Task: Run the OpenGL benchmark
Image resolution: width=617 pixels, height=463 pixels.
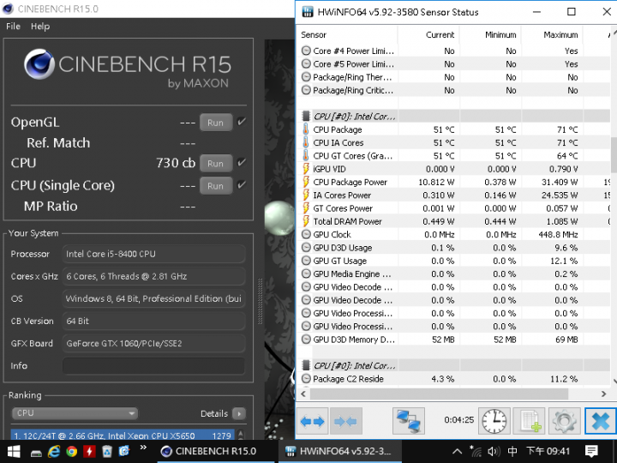Action: pyautogui.click(x=215, y=123)
